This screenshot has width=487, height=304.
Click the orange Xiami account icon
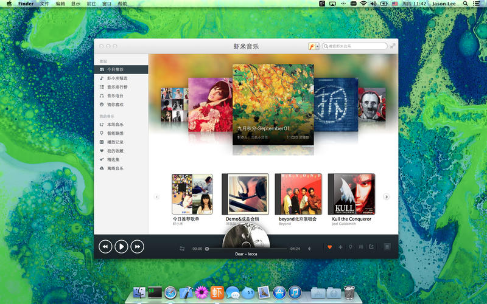point(312,47)
